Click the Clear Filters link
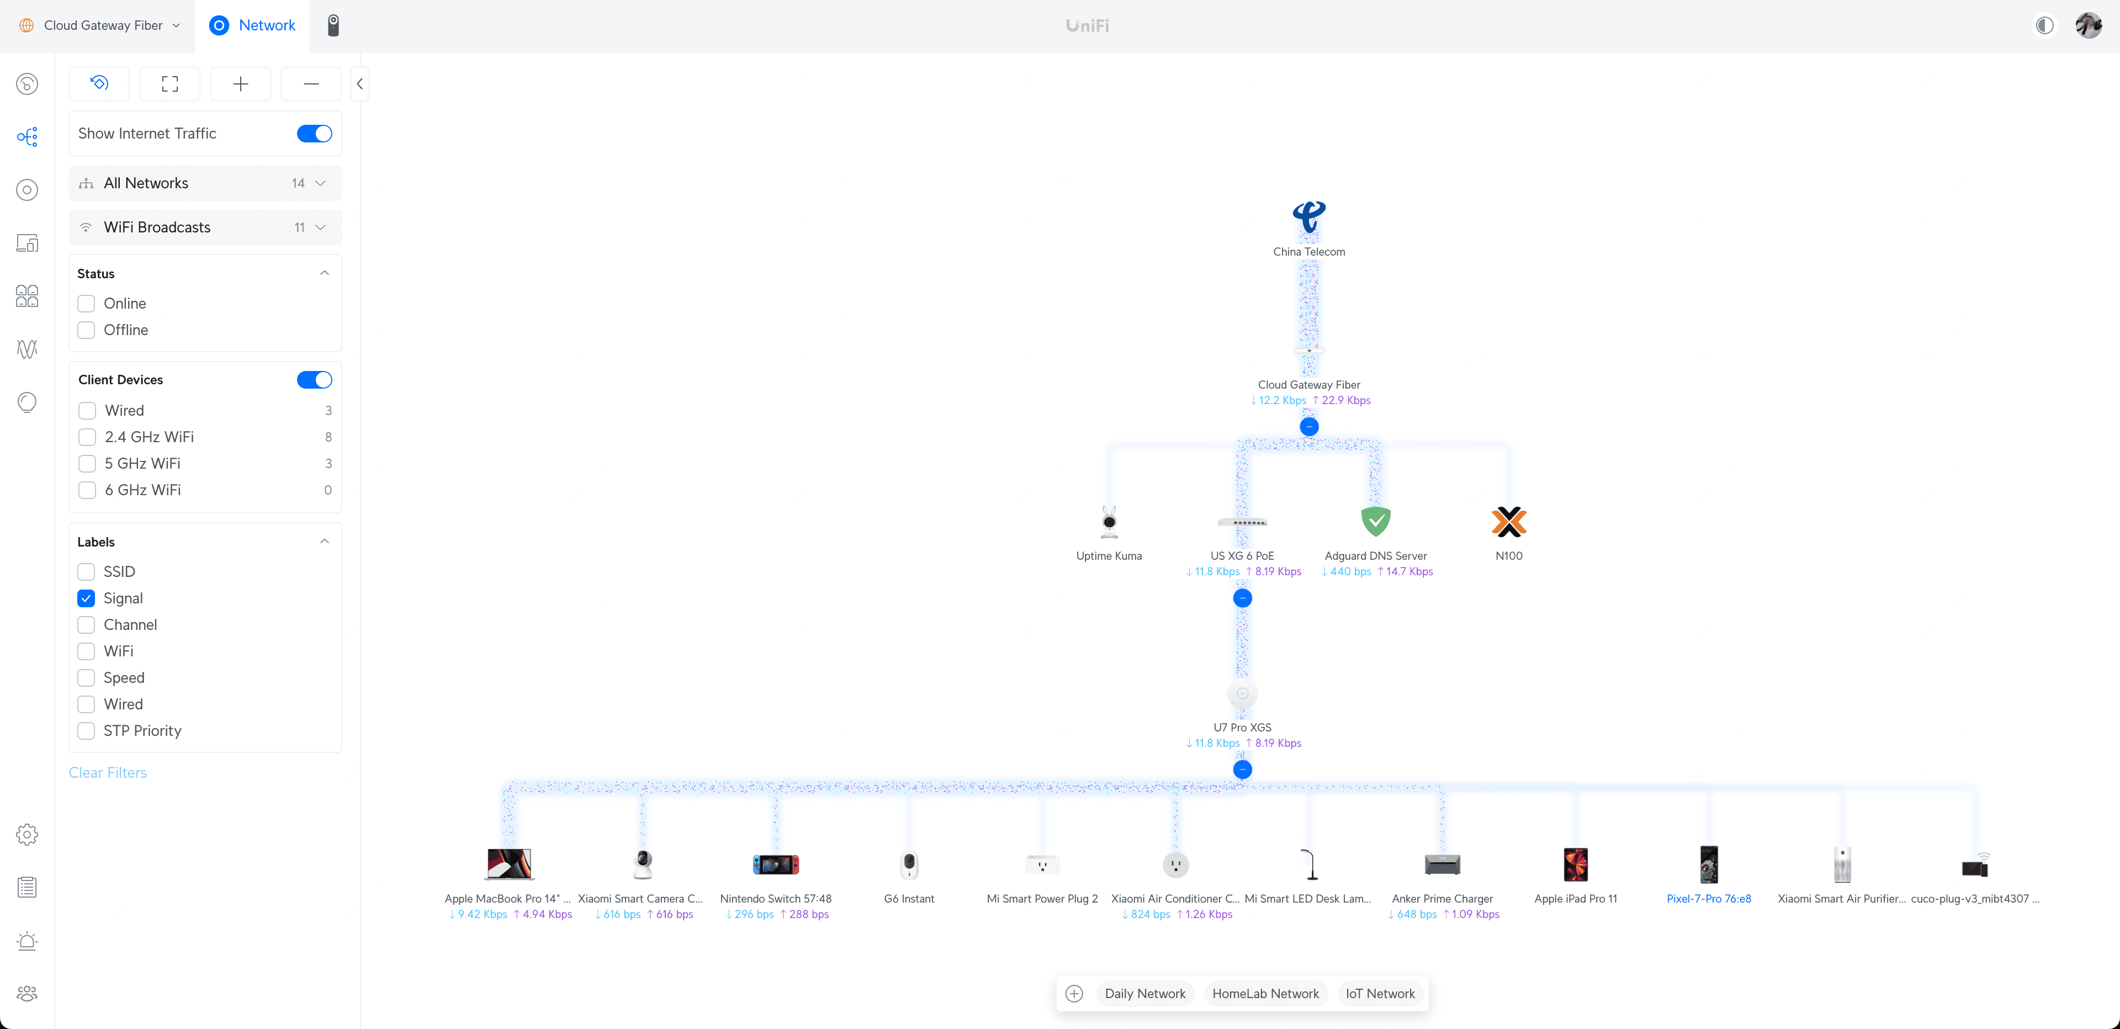Viewport: 2120px width, 1029px height. point(108,773)
